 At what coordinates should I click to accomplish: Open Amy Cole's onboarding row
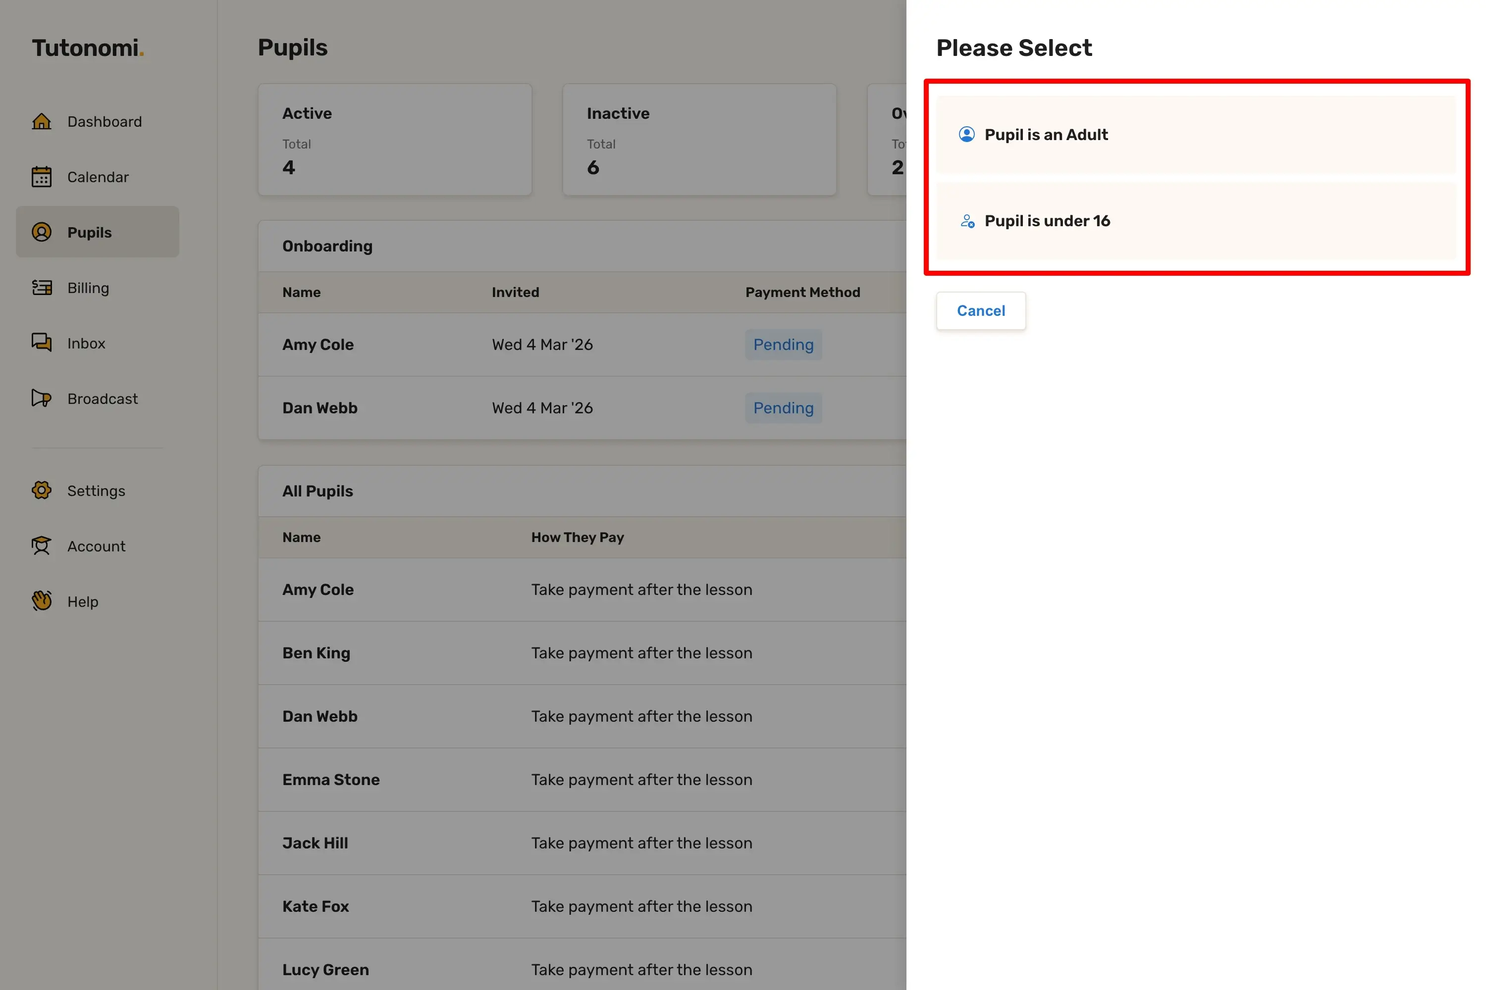tap(318, 345)
